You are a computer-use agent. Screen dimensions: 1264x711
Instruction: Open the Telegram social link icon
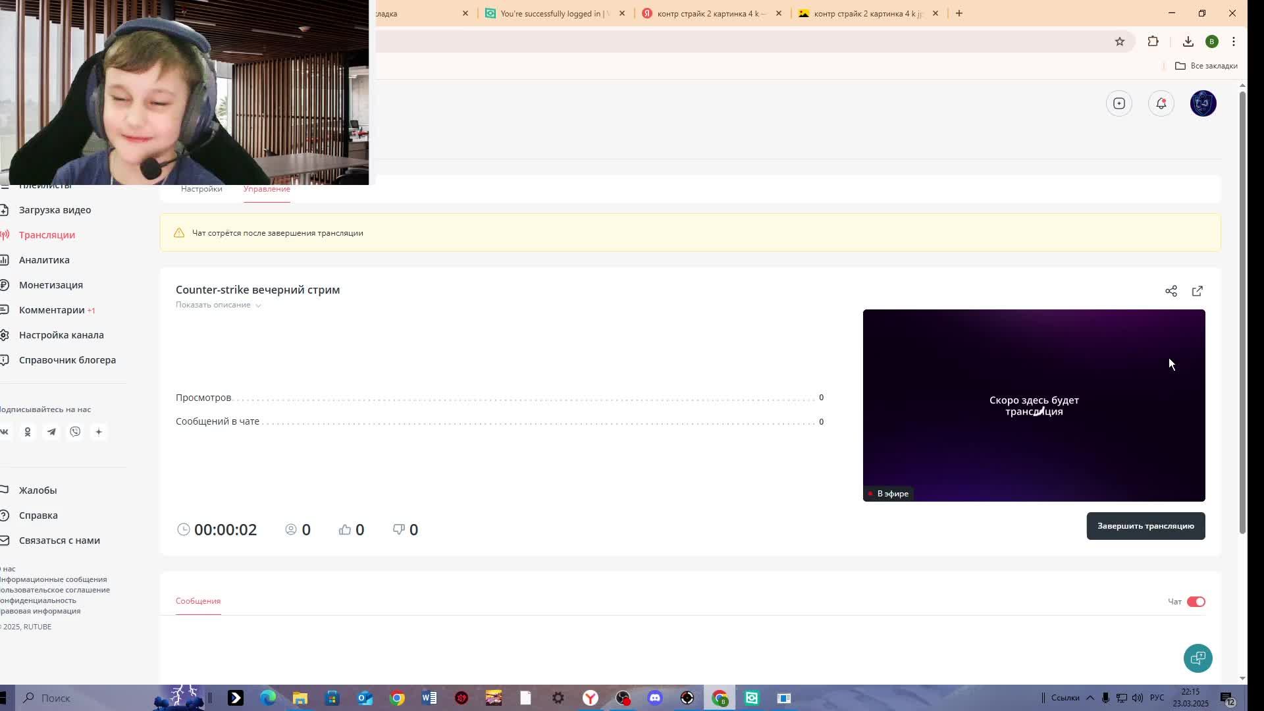point(51,432)
